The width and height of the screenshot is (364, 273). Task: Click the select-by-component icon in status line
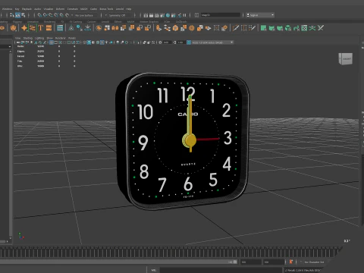(x=24, y=15)
